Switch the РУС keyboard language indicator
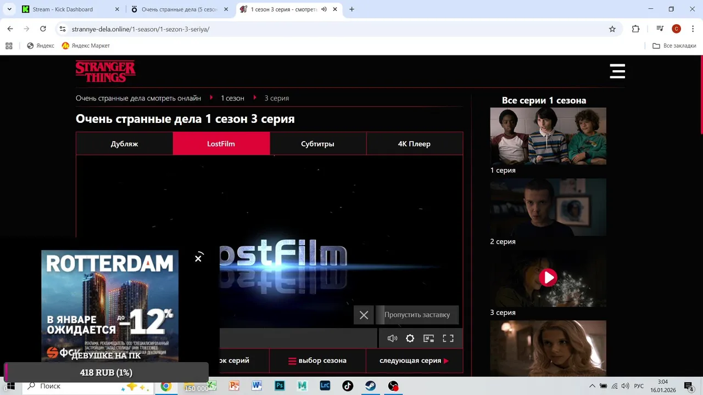 click(x=639, y=386)
